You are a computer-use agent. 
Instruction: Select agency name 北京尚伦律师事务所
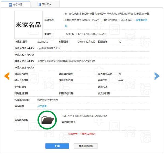pyautogui.click(x=48, y=100)
